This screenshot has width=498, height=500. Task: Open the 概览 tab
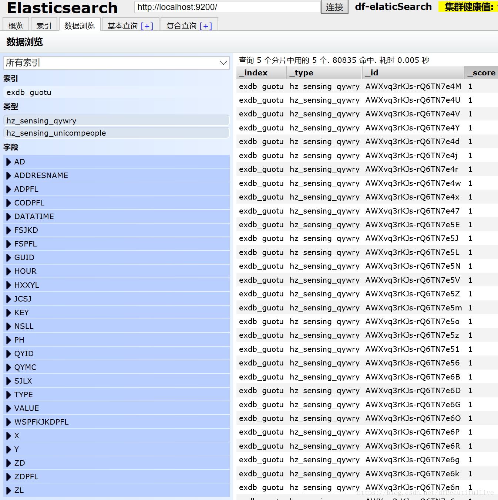pos(16,25)
